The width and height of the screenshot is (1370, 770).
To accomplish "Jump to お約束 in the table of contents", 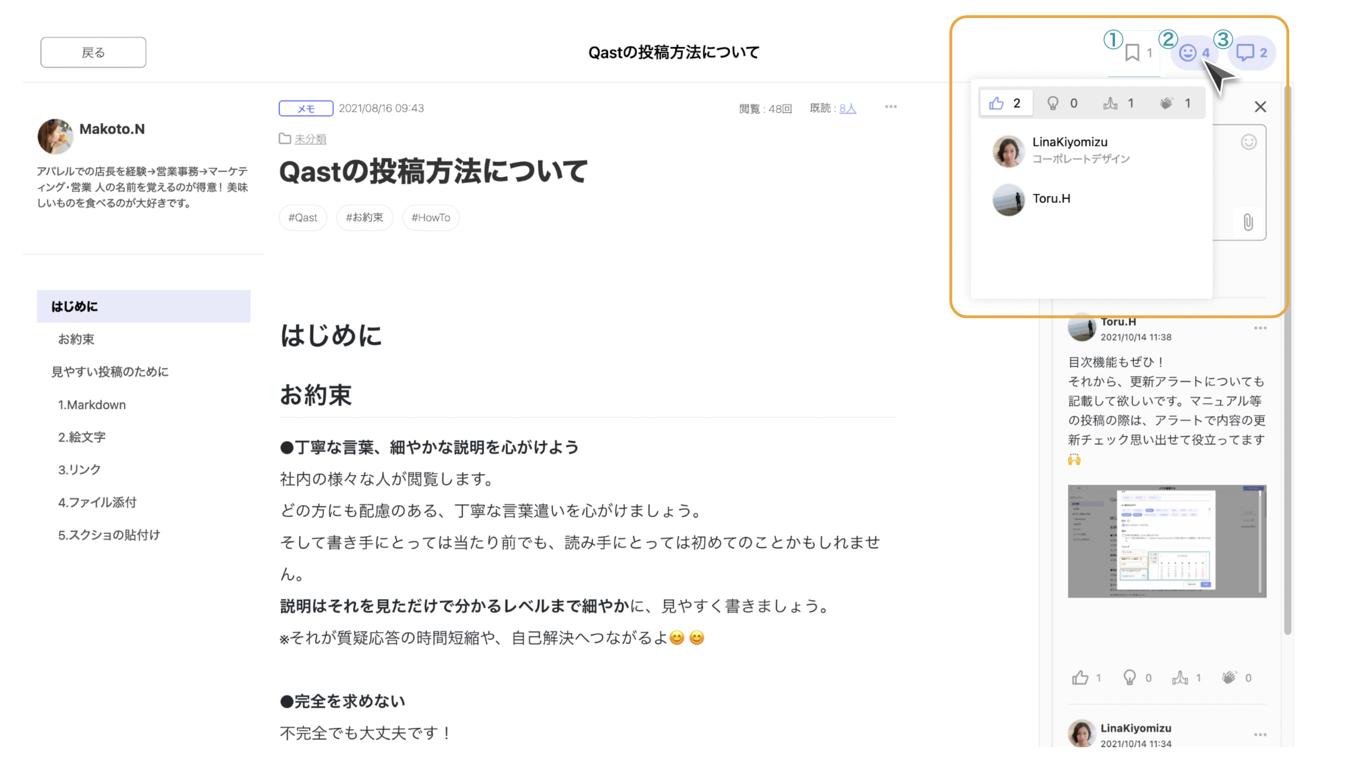I will coord(76,339).
